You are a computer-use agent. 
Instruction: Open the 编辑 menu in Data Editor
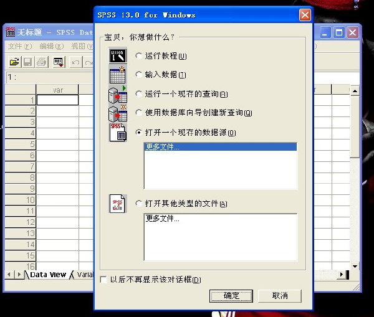pyautogui.click(x=52, y=46)
